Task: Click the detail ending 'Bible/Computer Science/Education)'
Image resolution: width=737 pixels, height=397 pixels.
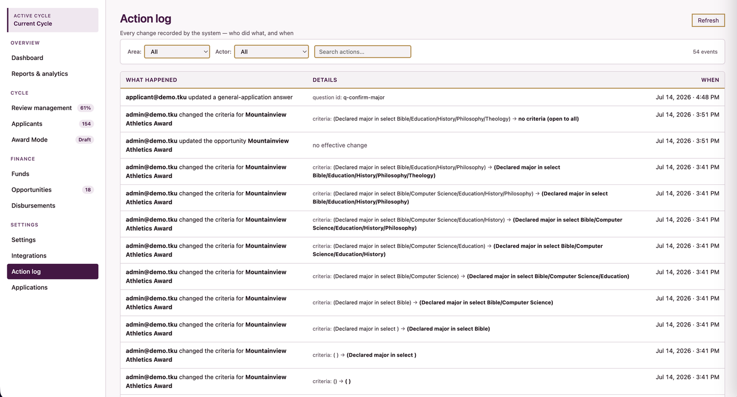Action: pyautogui.click(x=471, y=276)
